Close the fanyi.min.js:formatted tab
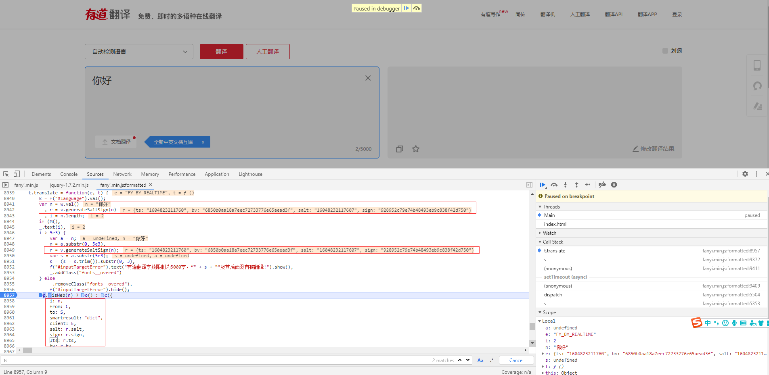 (151, 185)
